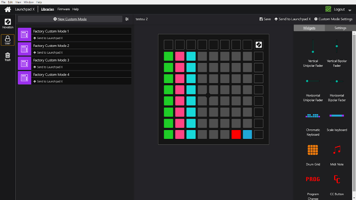Open the list filter options icon
Image resolution: width=356 pixels, height=200 pixels.
pyautogui.click(x=127, y=19)
